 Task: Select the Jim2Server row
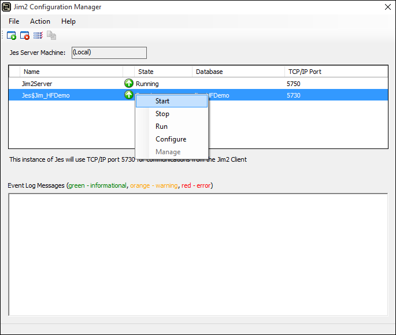[58, 84]
